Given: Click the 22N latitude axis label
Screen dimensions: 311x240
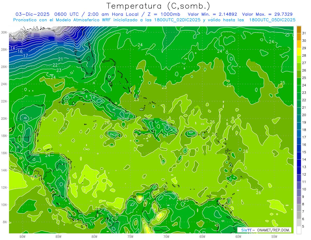Looking at the screenshot, I should pyautogui.click(x=4, y=101).
